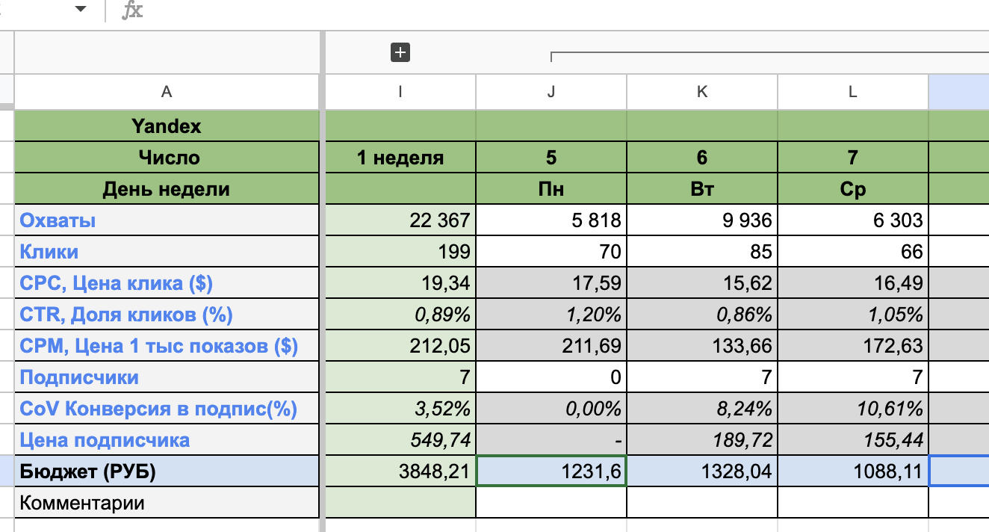Click CPC, Цена клика ($) label
Screen dimensions: 989x532
[x=167, y=283]
